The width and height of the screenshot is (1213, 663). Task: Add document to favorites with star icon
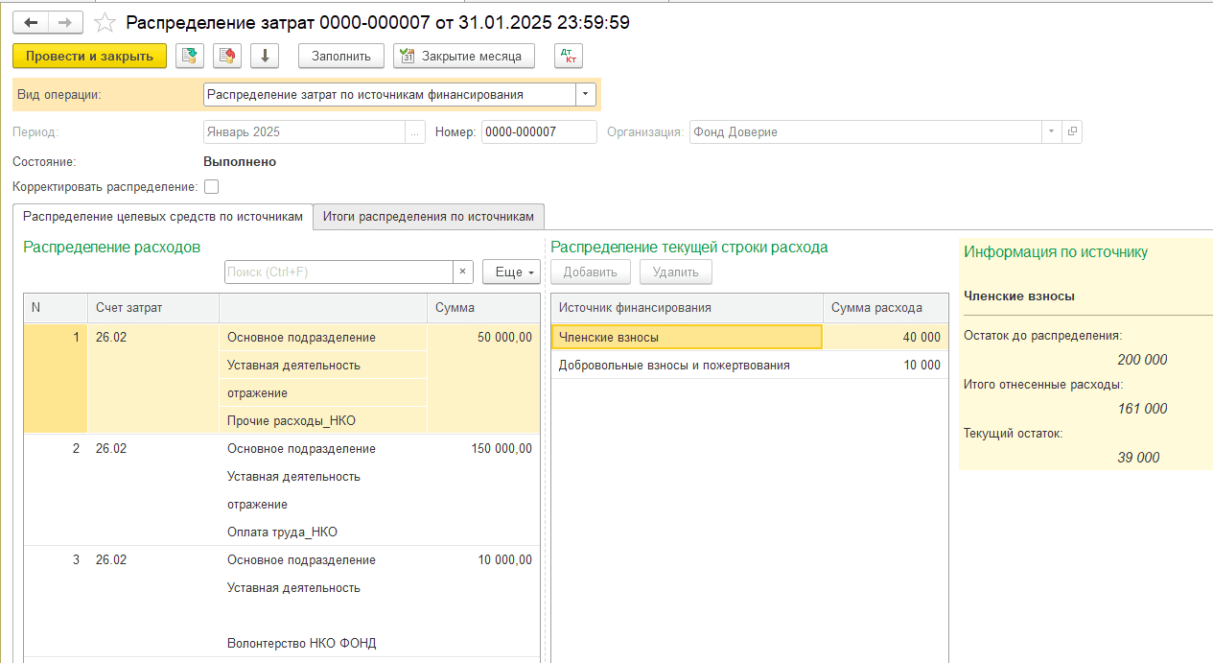click(x=106, y=22)
